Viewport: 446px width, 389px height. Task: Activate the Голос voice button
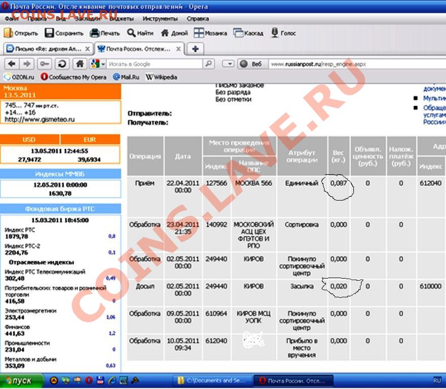(x=283, y=33)
